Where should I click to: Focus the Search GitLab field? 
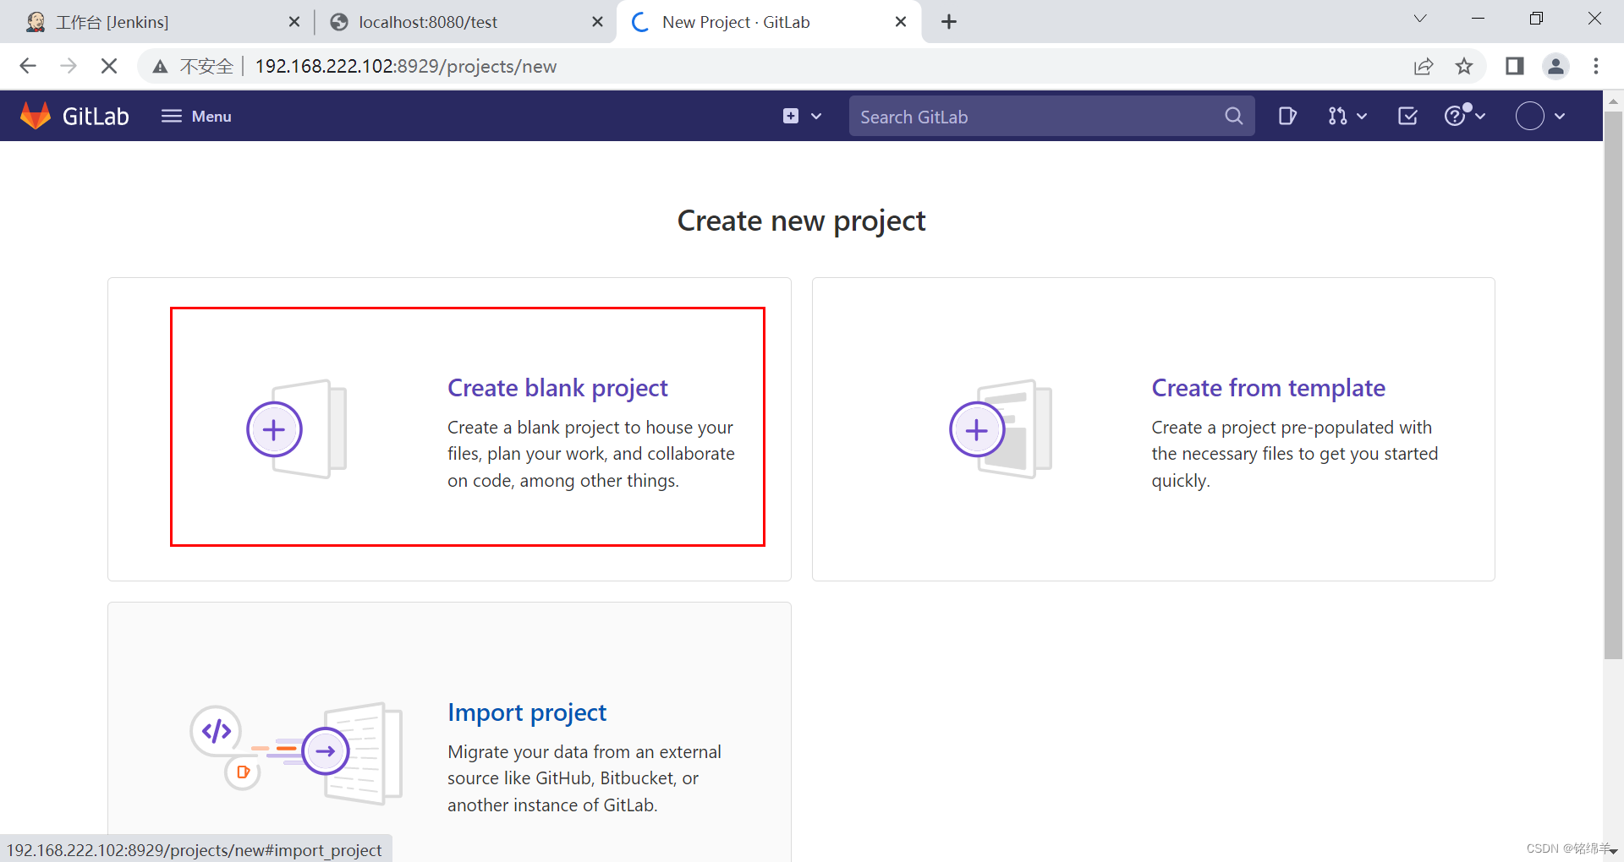(1051, 116)
